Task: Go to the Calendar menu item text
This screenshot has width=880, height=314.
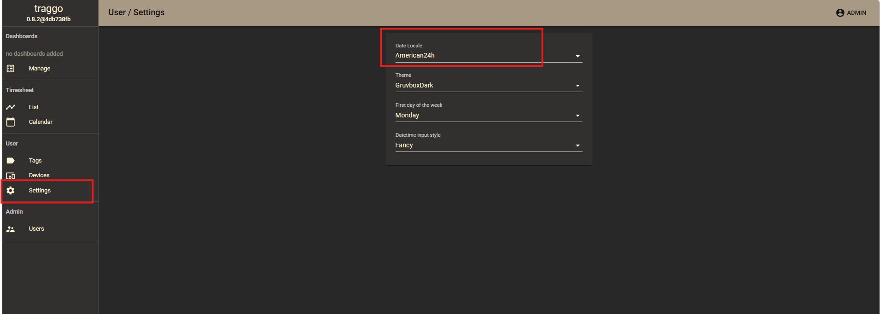Action: [x=41, y=122]
